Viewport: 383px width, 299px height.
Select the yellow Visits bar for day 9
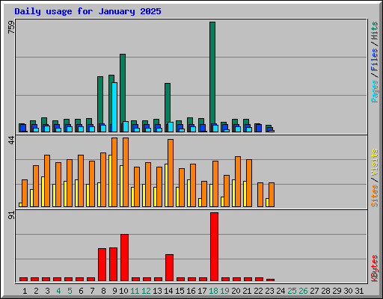click(110, 181)
